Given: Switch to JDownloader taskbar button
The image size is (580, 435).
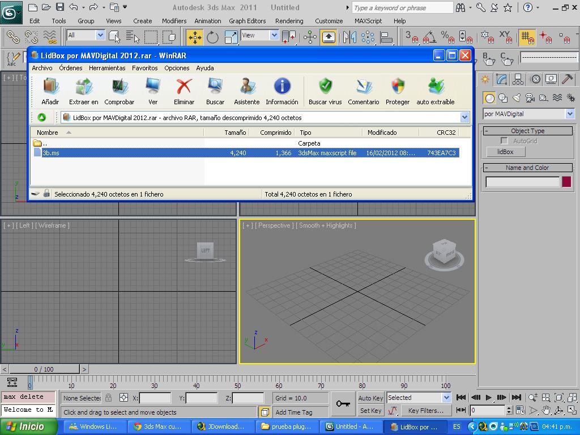Looking at the screenshot, I should 223,427.
